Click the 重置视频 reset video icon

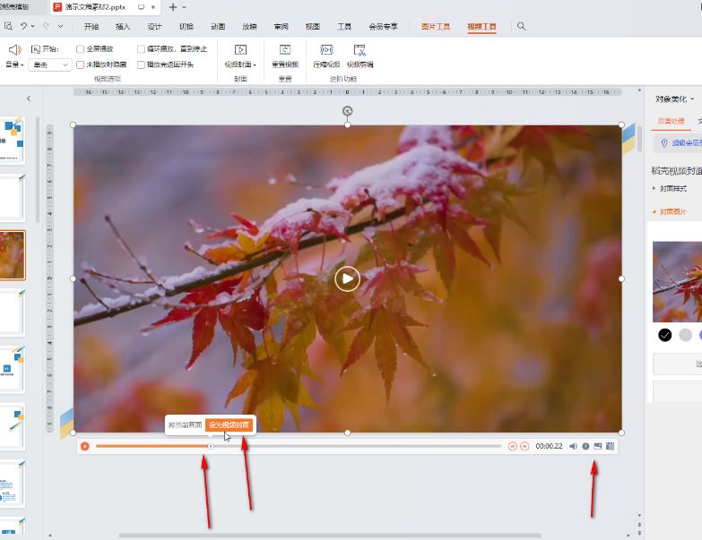tap(284, 51)
